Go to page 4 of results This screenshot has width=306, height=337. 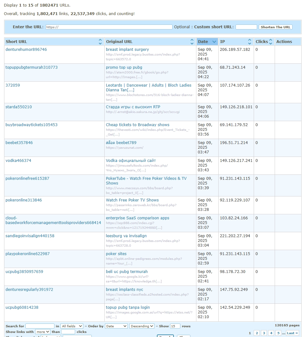pos(271,333)
